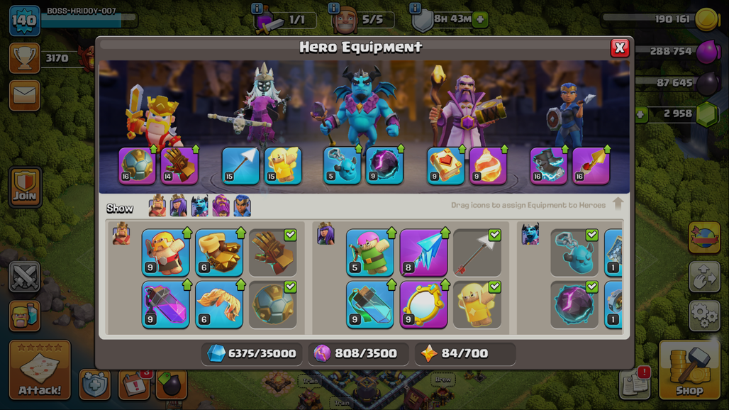Filter equipment by Barbarian King portrait
The width and height of the screenshot is (729, 410).
pyautogui.click(x=157, y=206)
